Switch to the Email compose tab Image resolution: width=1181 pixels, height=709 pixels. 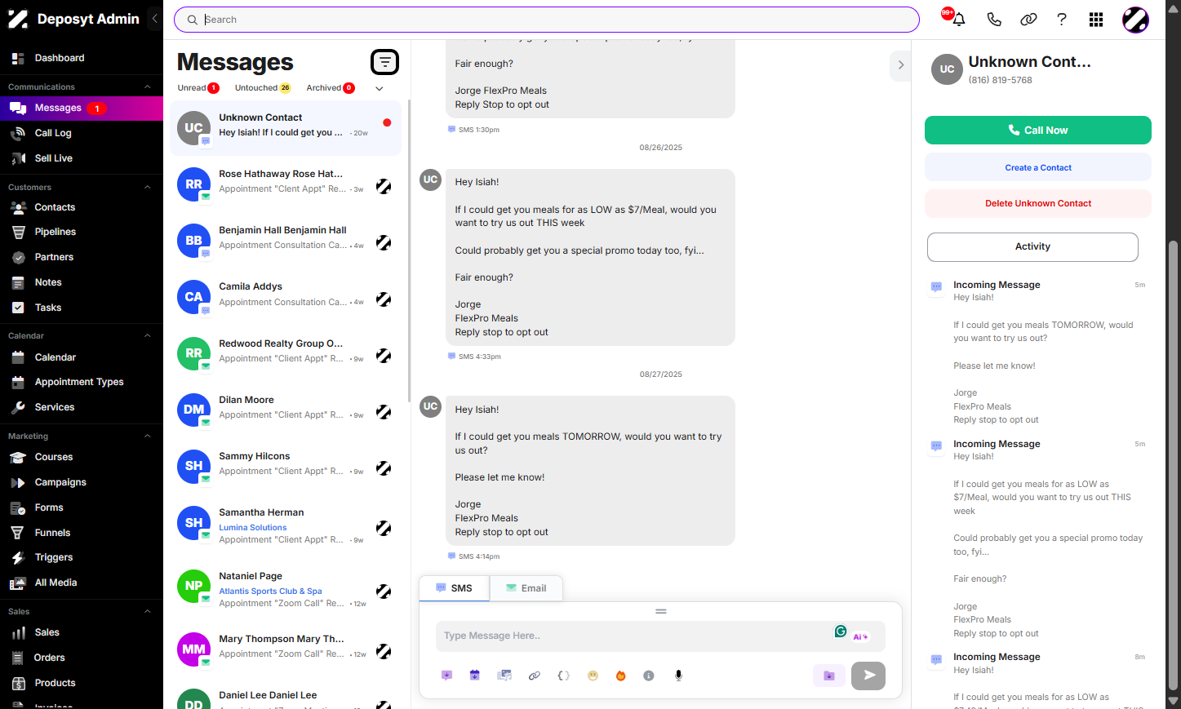[x=526, y=588]
